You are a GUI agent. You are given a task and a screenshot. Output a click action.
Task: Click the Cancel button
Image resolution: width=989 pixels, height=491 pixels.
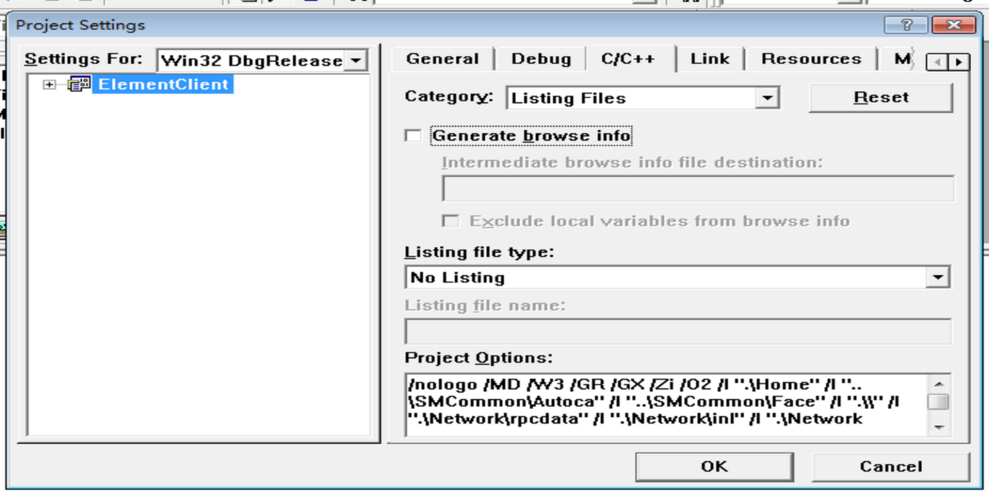[x=890, y=466]
